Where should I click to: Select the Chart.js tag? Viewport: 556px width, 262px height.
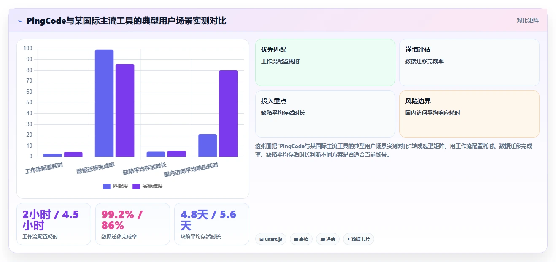271,239
